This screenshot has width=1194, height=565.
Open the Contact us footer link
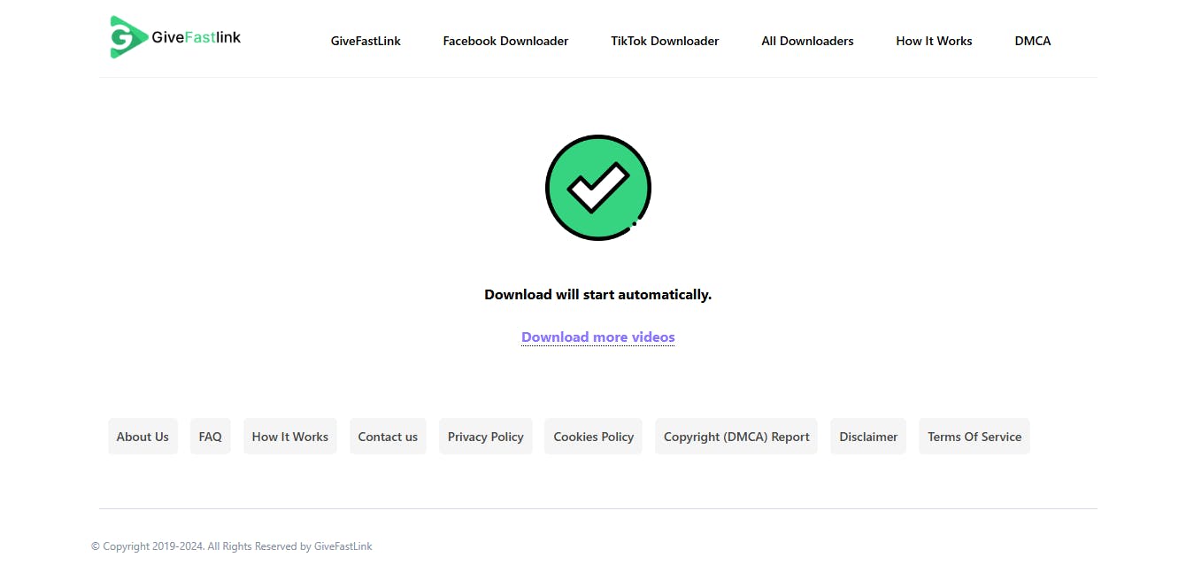[x=388, y=437]
